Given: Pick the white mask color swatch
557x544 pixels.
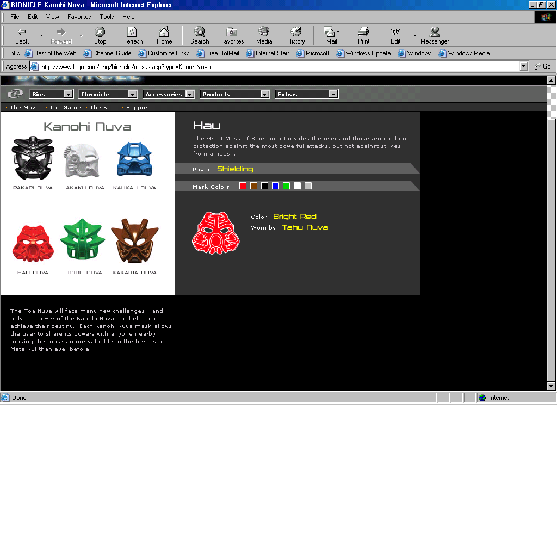Looking at the screenshot, I should point(298,186).
